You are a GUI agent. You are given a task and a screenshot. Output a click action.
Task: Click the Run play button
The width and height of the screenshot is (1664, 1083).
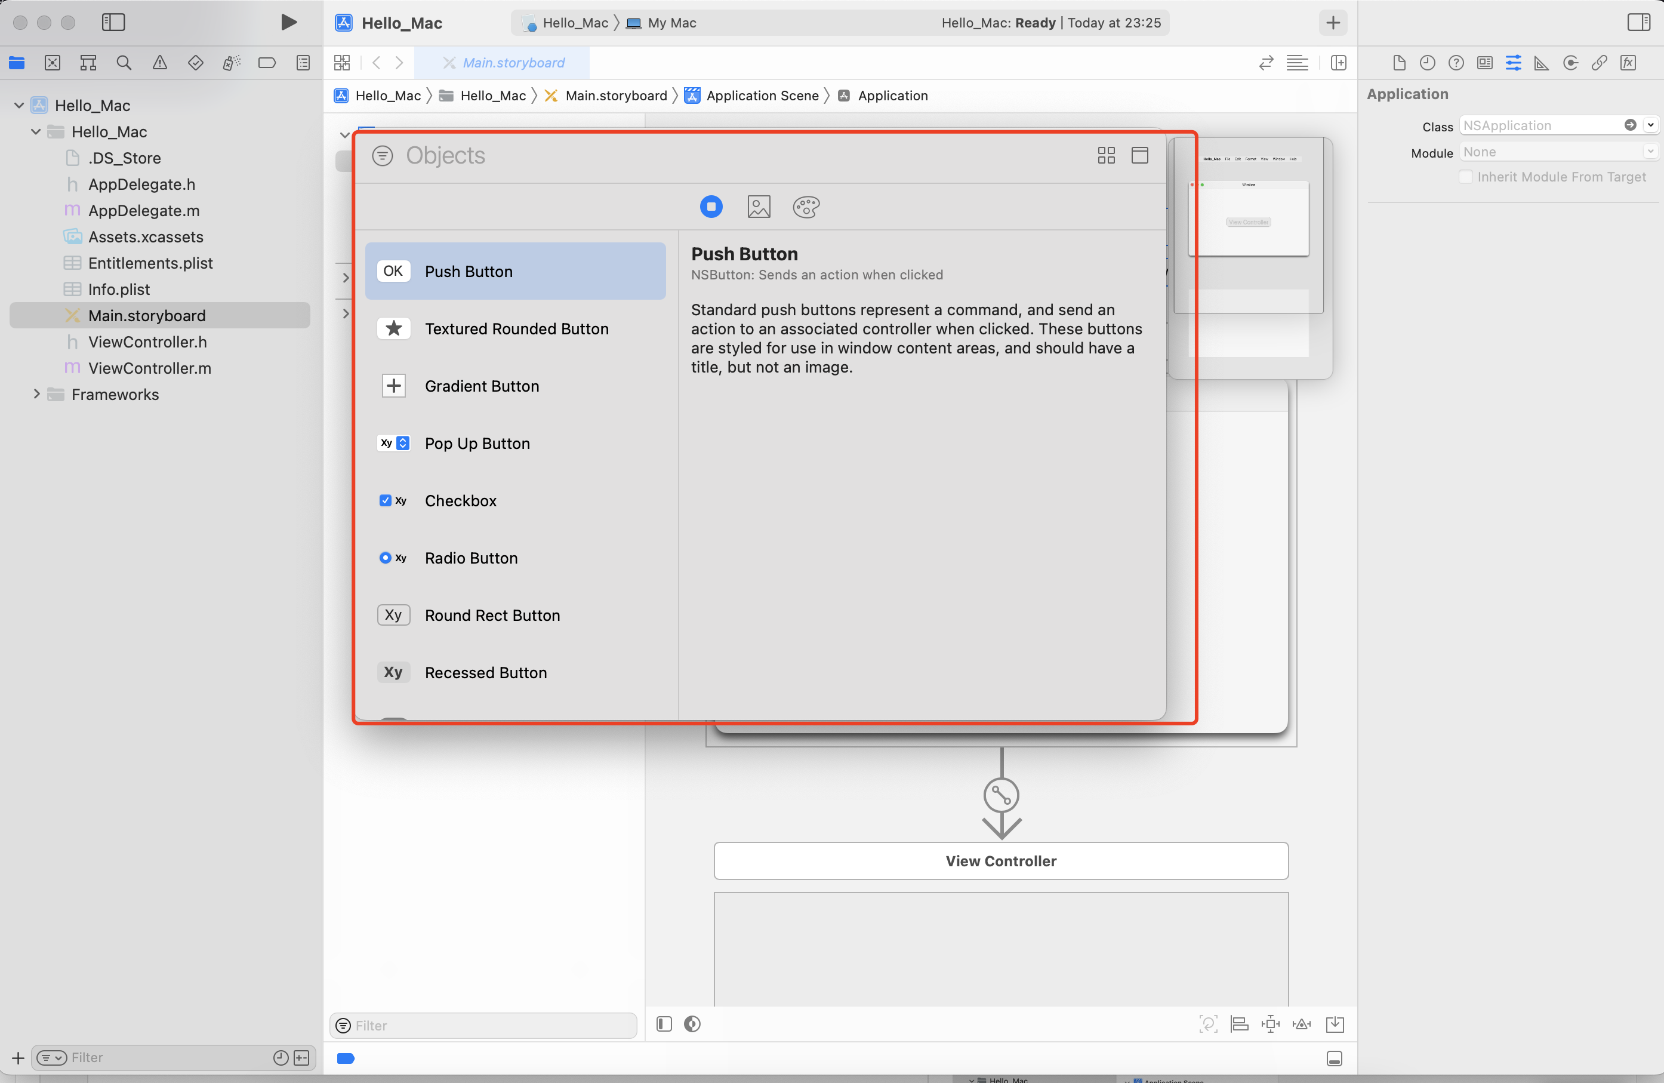288,22
